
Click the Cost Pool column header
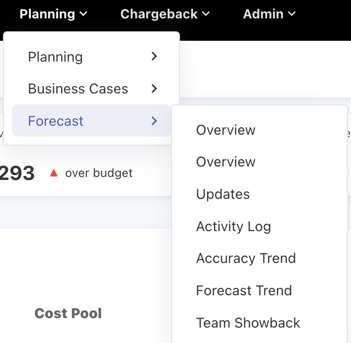click(68, 314)
